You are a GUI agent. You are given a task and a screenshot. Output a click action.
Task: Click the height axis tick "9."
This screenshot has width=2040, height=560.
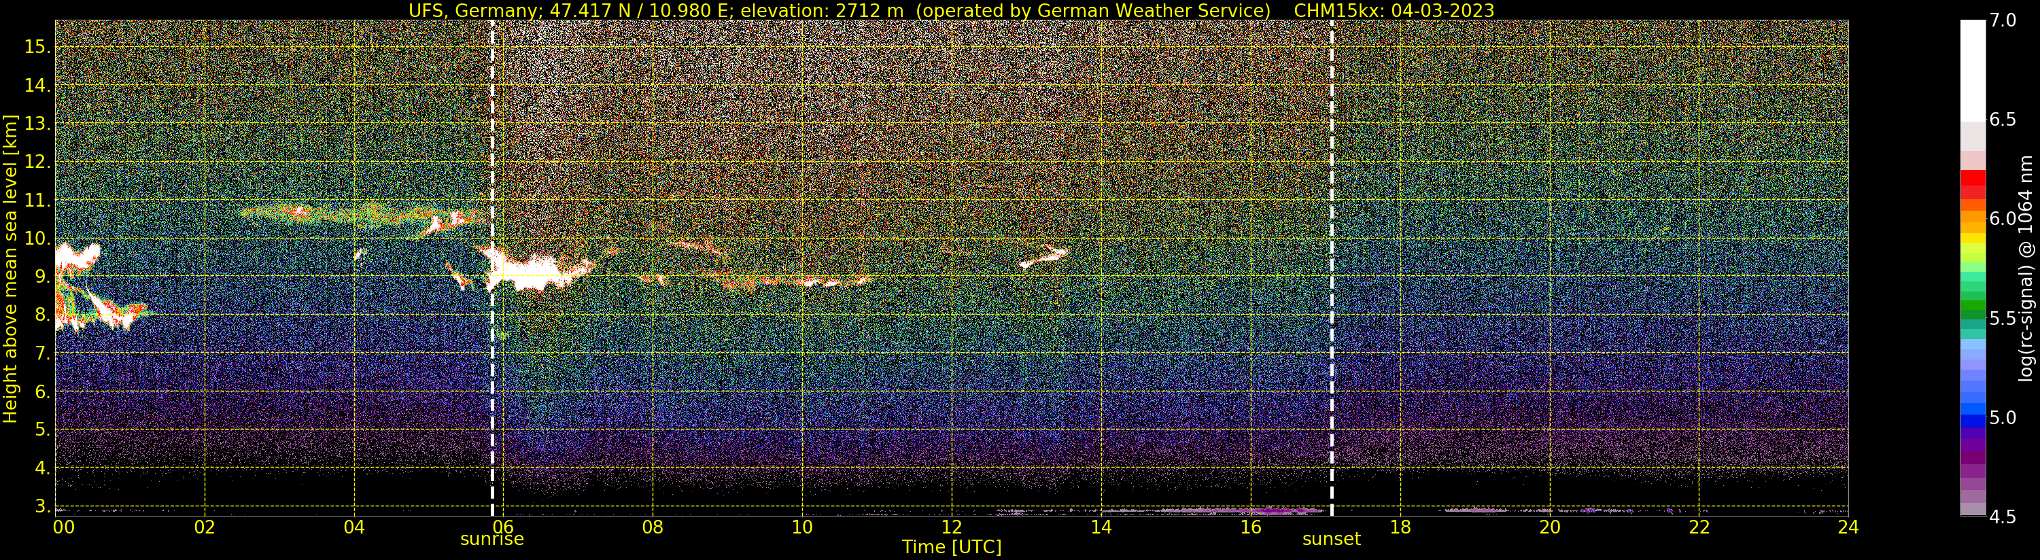42,277
